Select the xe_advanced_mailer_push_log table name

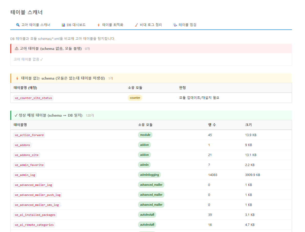[38, 195]
